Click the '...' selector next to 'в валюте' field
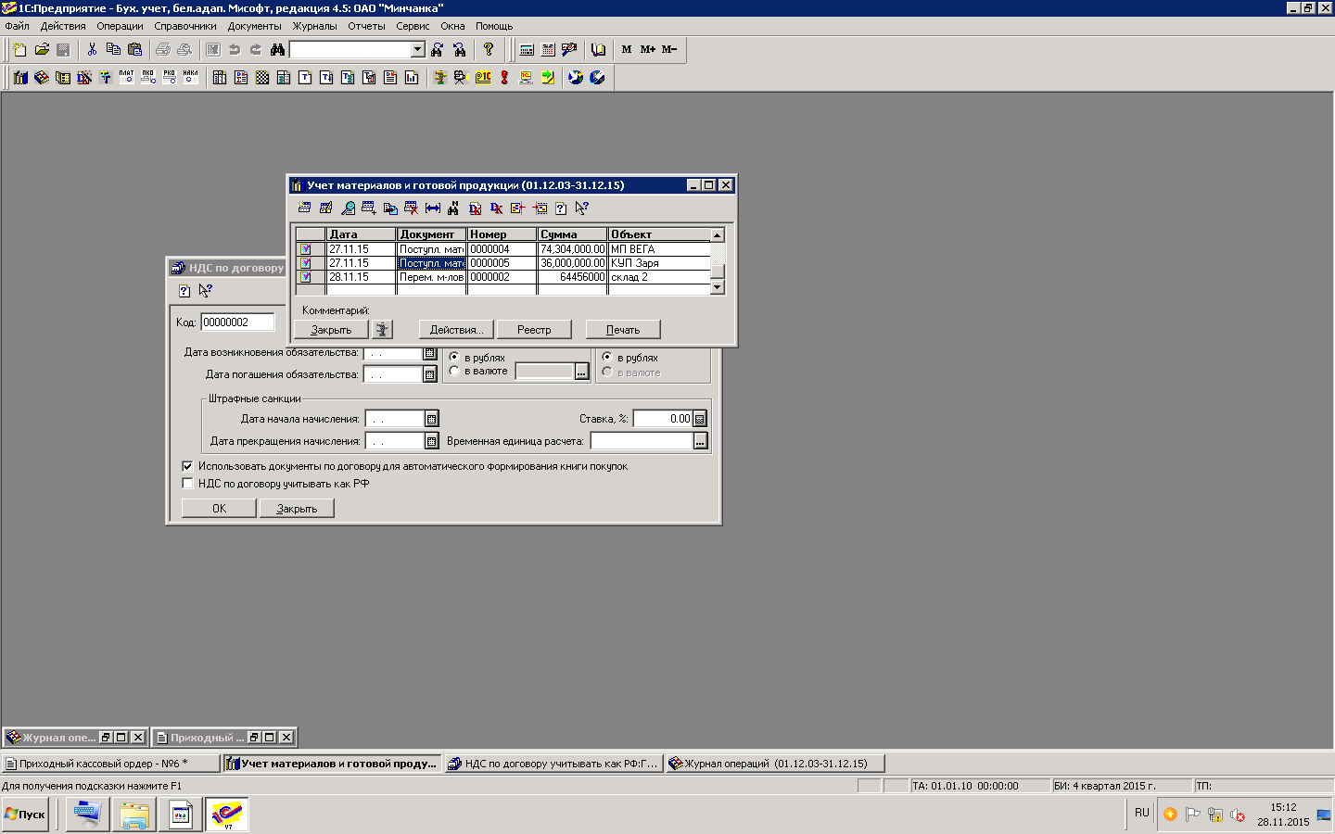Image resolution: width=1335 pixels, height=834 pixels. click(x=581, y=372)
